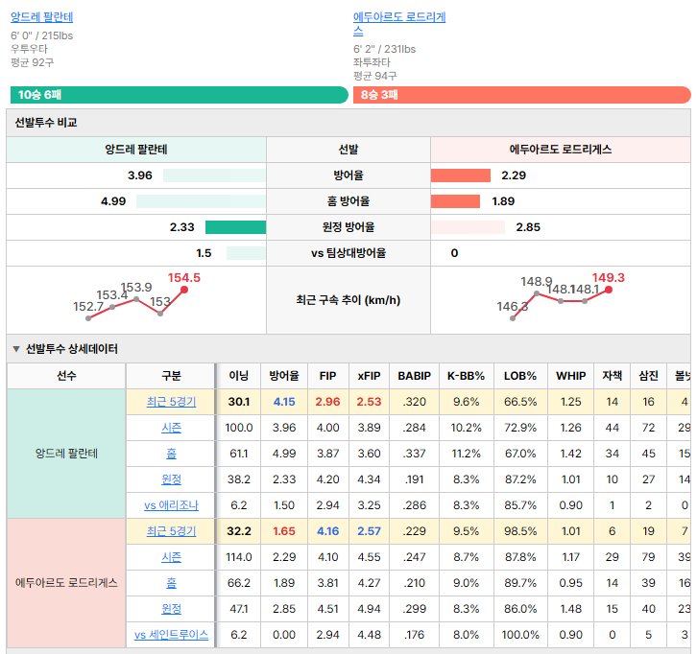Open 에두아르도 로드리게스's 홈 split link

(171, 582)
